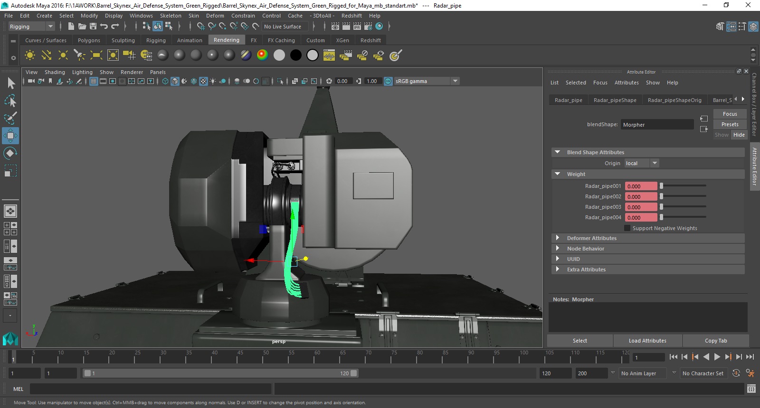Click the Copy Tab button
The image size is (760, 408).
(x=716, y=341)
